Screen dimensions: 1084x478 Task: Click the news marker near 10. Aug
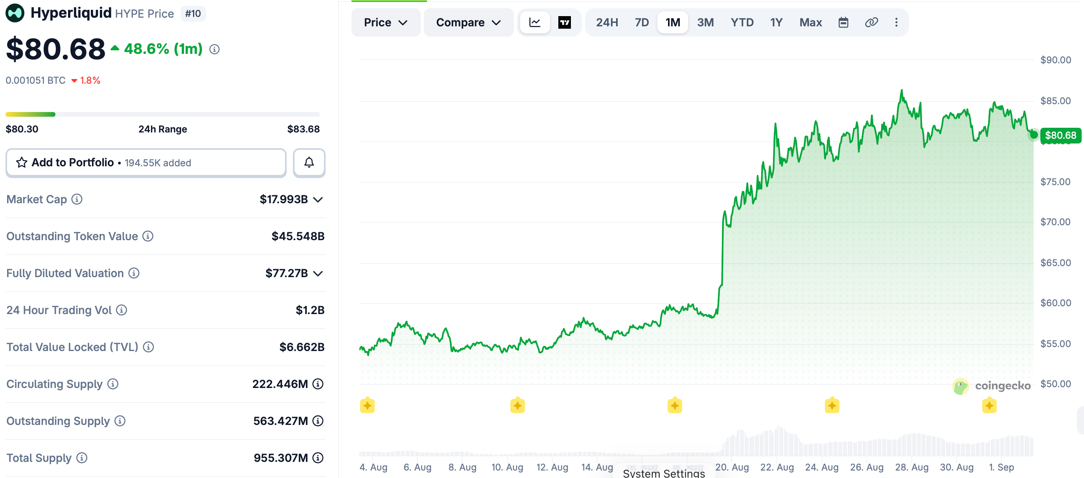517,405
